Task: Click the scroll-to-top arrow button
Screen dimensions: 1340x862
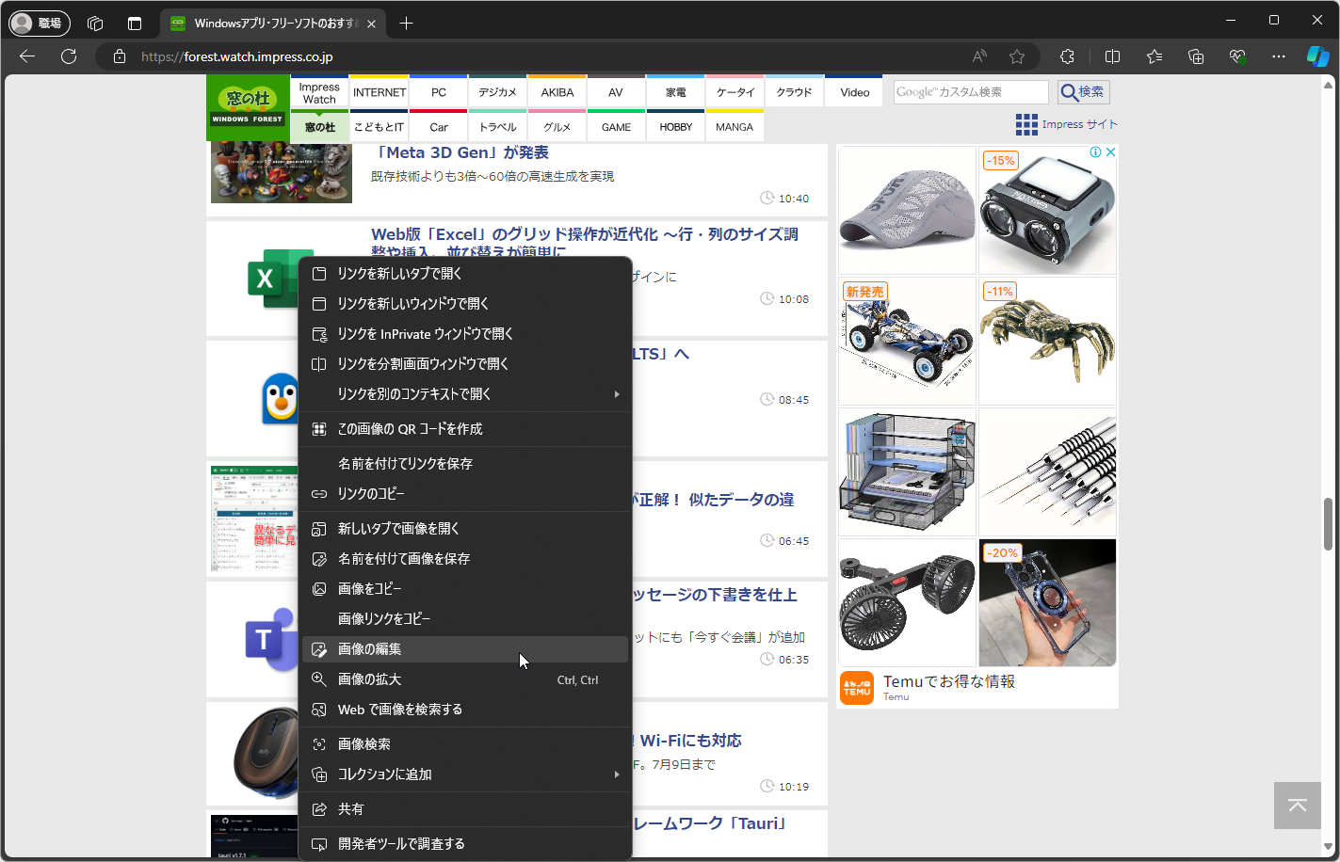Action: point(1297,806)
